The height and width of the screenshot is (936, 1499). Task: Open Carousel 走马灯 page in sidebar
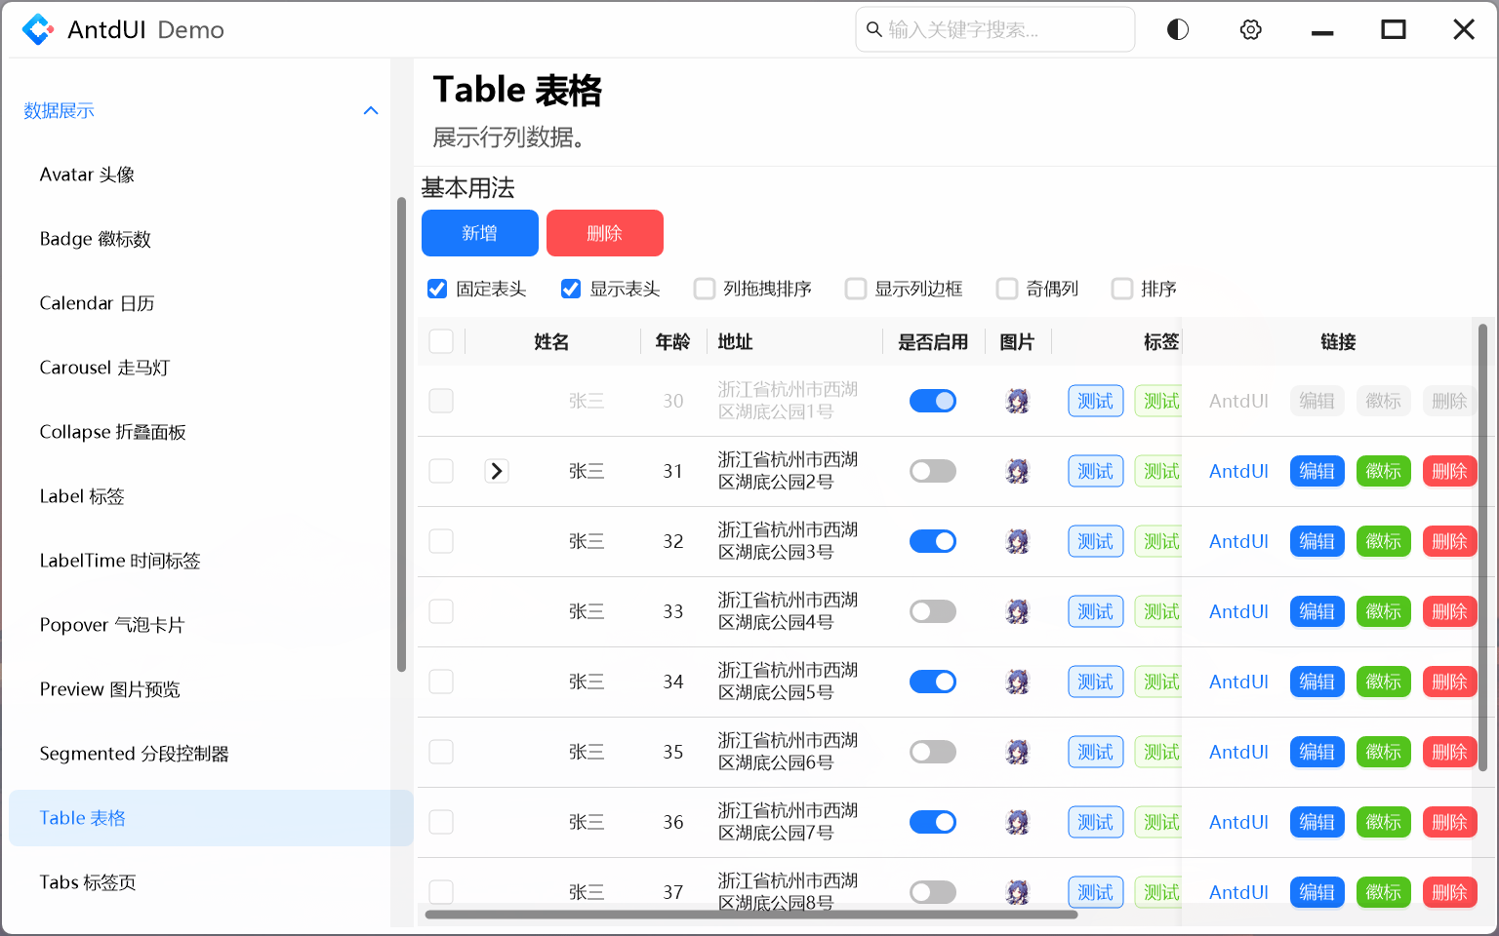point(104,368)
